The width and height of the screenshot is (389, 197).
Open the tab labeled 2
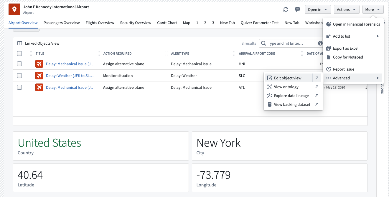click(205, 23)
